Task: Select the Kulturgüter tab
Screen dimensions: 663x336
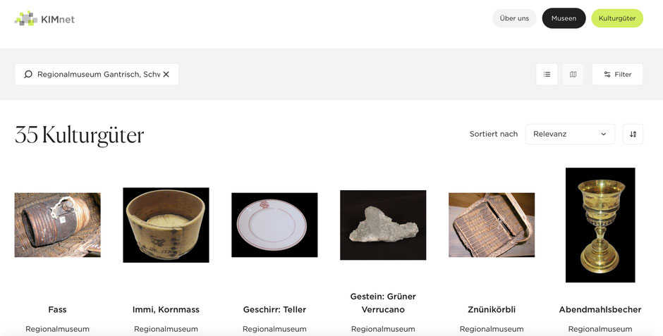Action: (x=617, y=18)
